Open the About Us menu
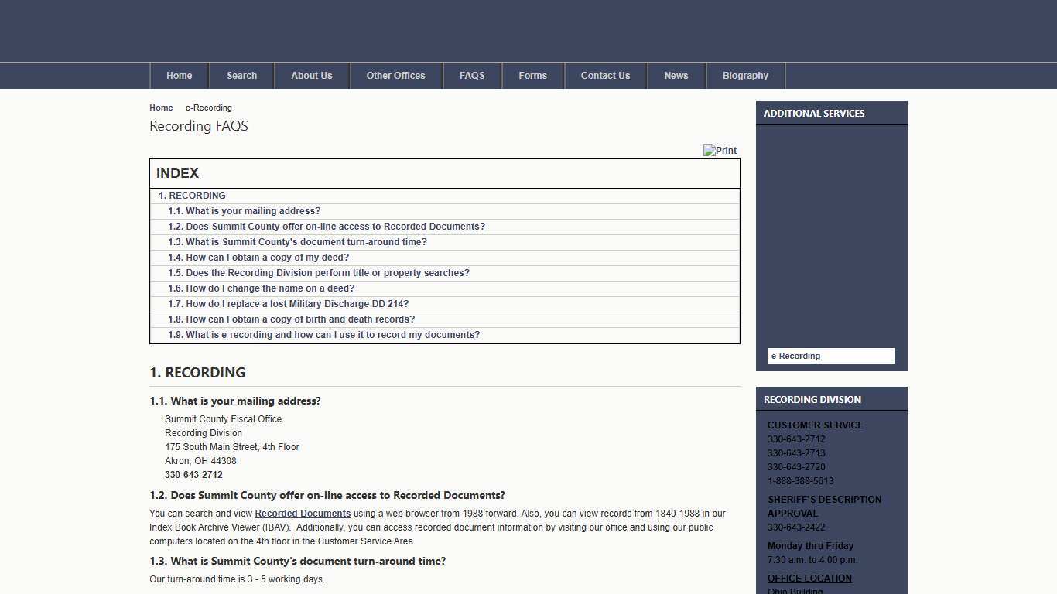The height and width of the screenshot is (594, 1057). (311, 75)
